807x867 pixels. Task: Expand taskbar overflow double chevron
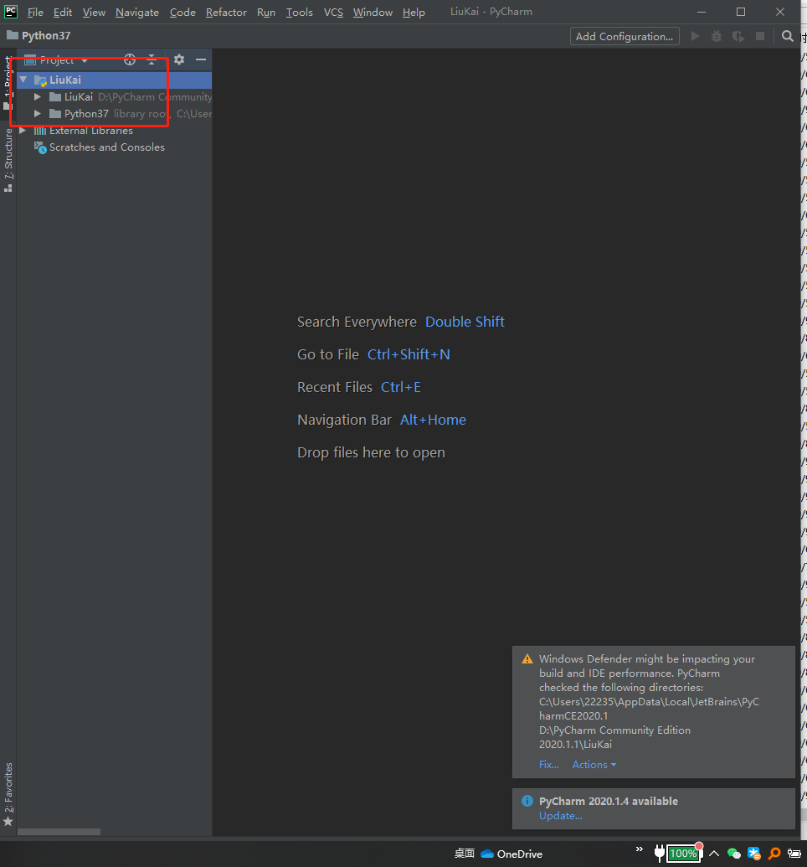(x=640, y=849)
